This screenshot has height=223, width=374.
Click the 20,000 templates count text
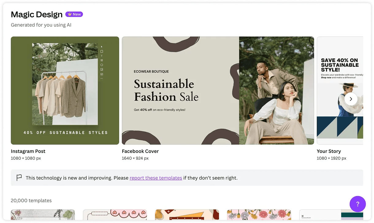coord(31,201)
